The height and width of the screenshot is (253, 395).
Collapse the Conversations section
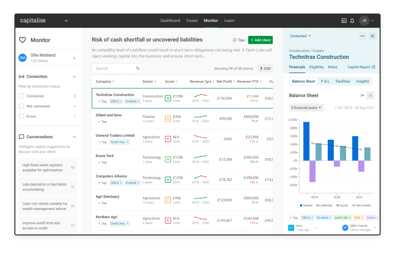[x=74, y=137]
